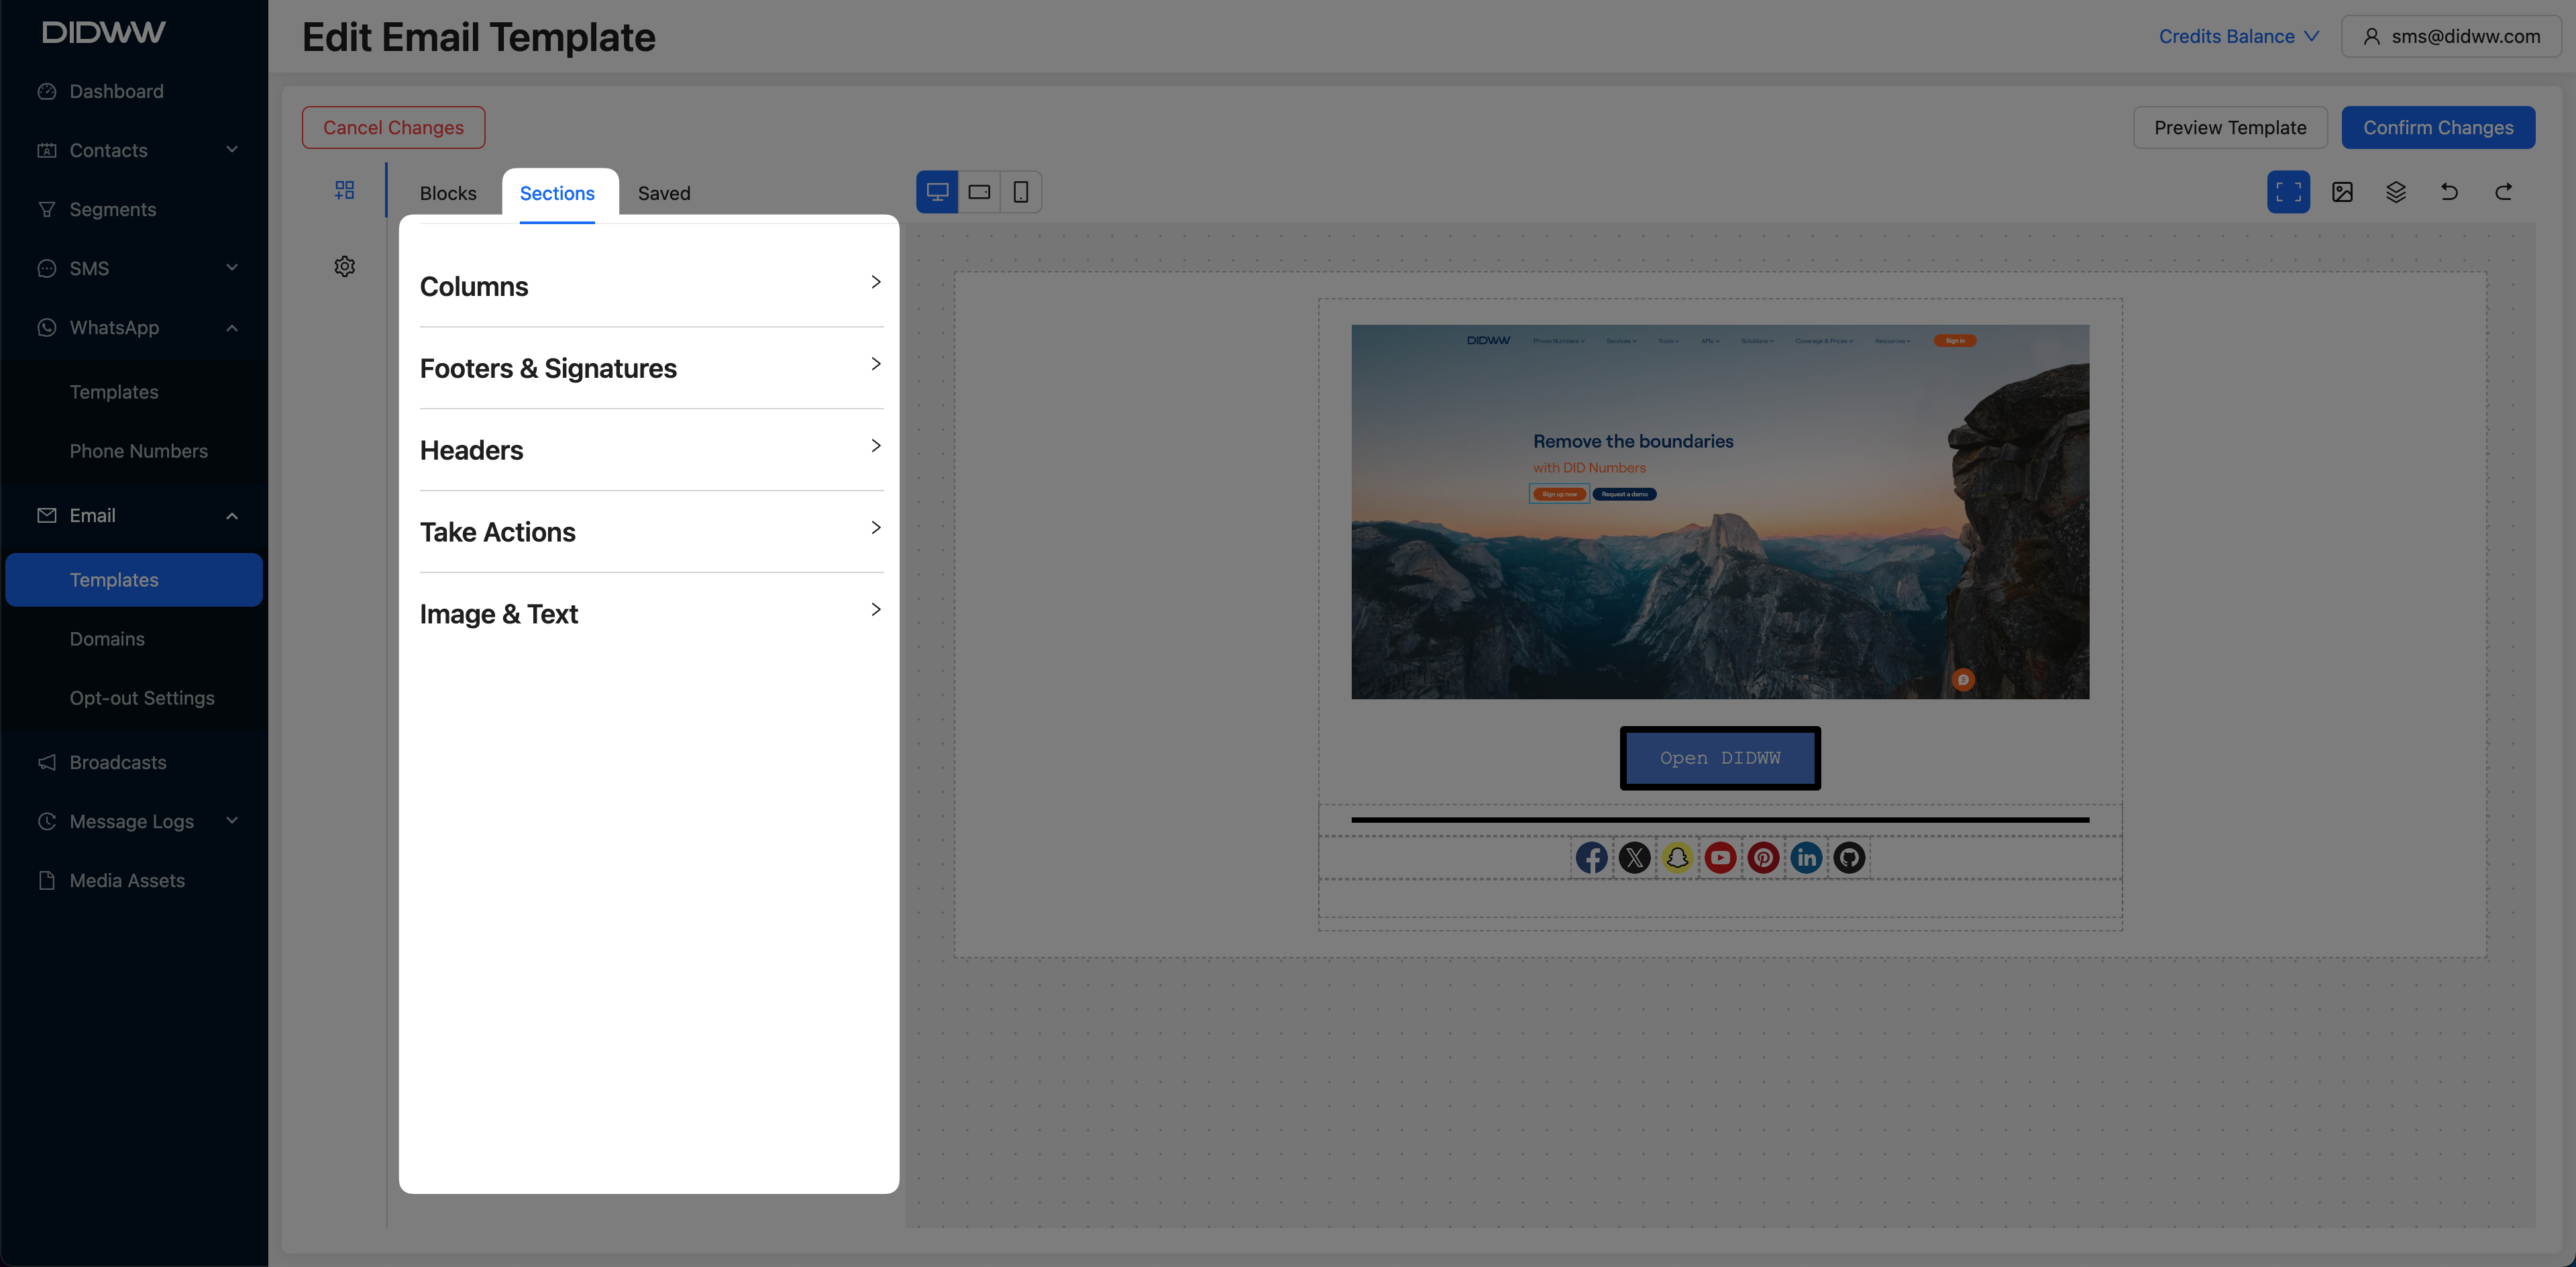
Task: Open the Credits Balance dropdown
Action: point(2238,36)
